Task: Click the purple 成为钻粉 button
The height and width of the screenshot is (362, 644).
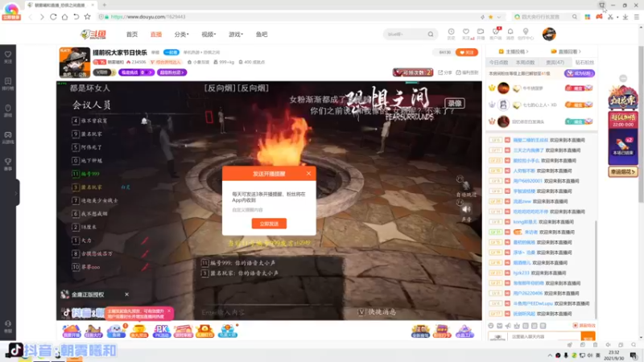Action: [x=579, y=73]
